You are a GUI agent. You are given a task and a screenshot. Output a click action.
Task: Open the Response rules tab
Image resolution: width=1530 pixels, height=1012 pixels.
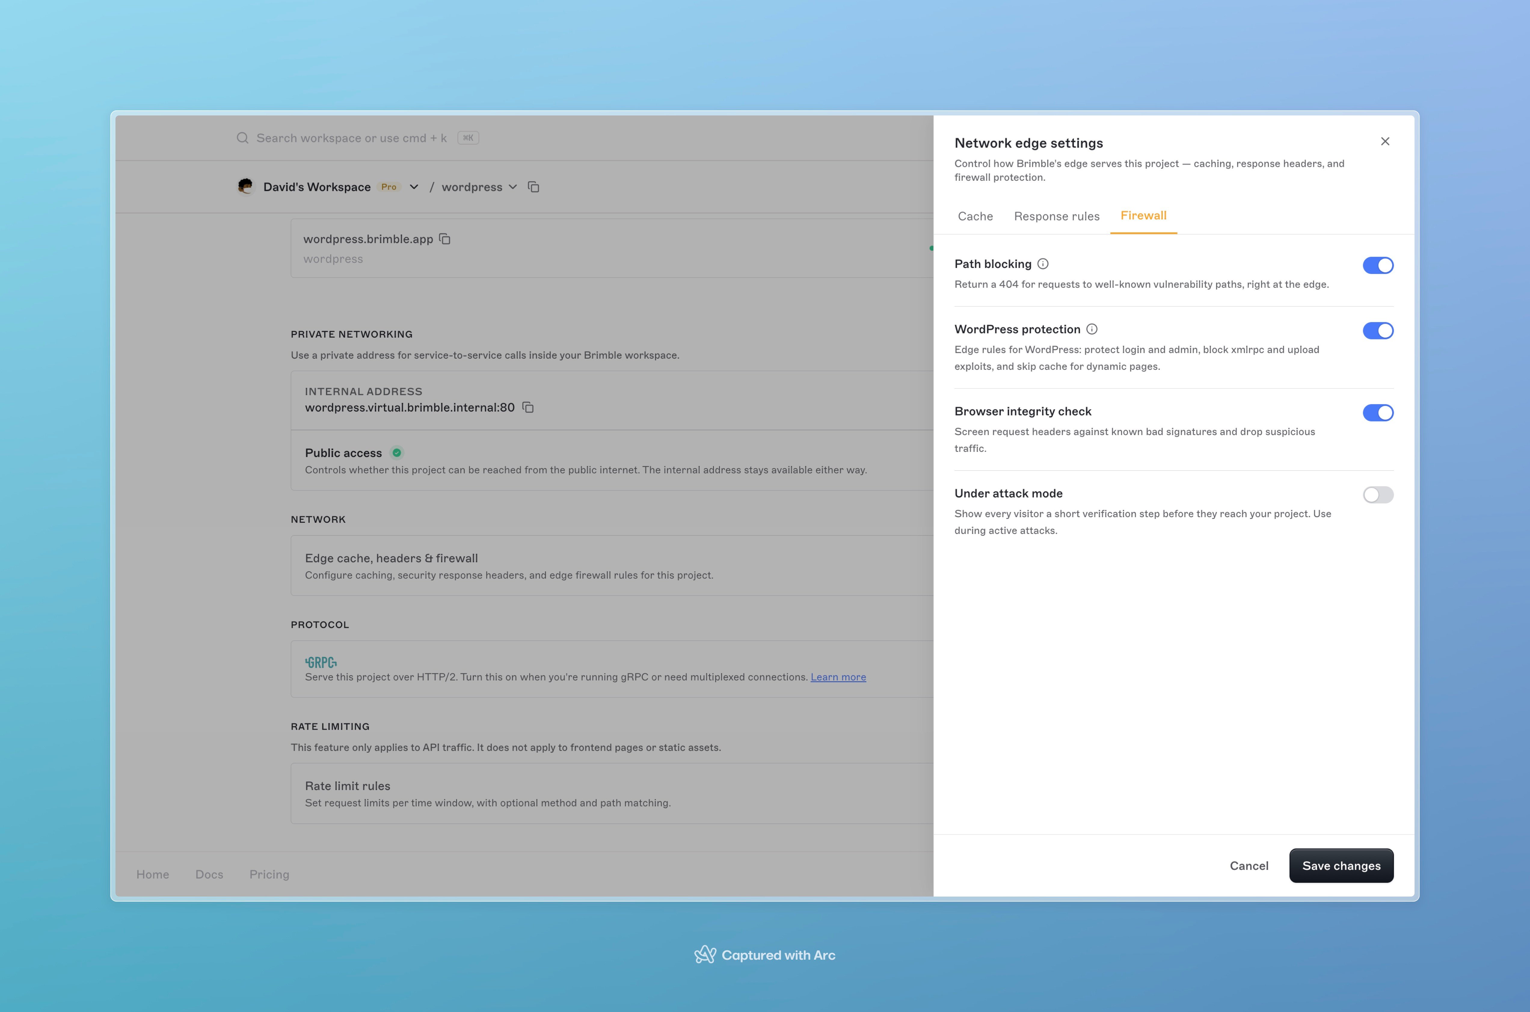1056,216
